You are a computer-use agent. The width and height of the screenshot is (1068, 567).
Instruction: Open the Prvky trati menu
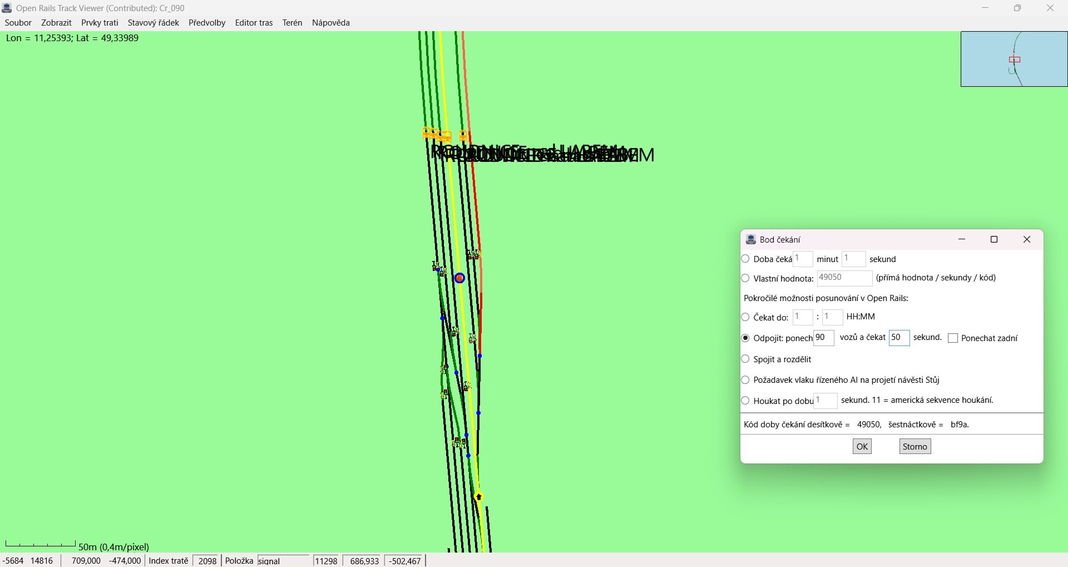tap(100, 23)
